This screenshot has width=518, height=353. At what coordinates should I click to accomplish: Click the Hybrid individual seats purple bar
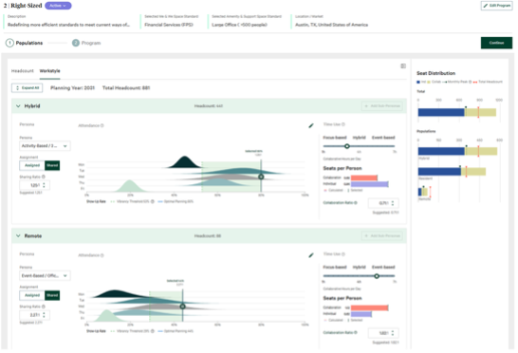(x=369, y=184)
